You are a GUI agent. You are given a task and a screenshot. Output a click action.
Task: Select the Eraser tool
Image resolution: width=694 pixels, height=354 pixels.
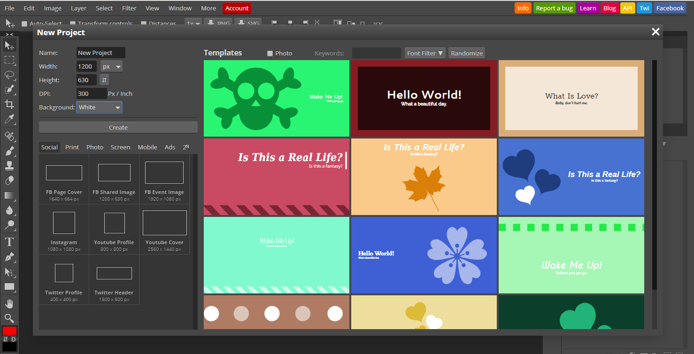pos(9,180)
